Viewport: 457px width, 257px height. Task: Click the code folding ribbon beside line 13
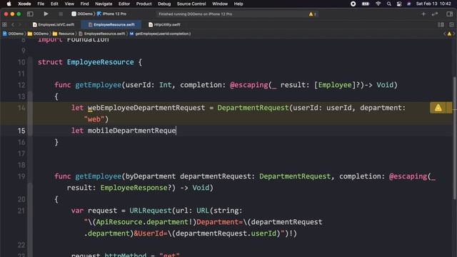tap(30, 96)
